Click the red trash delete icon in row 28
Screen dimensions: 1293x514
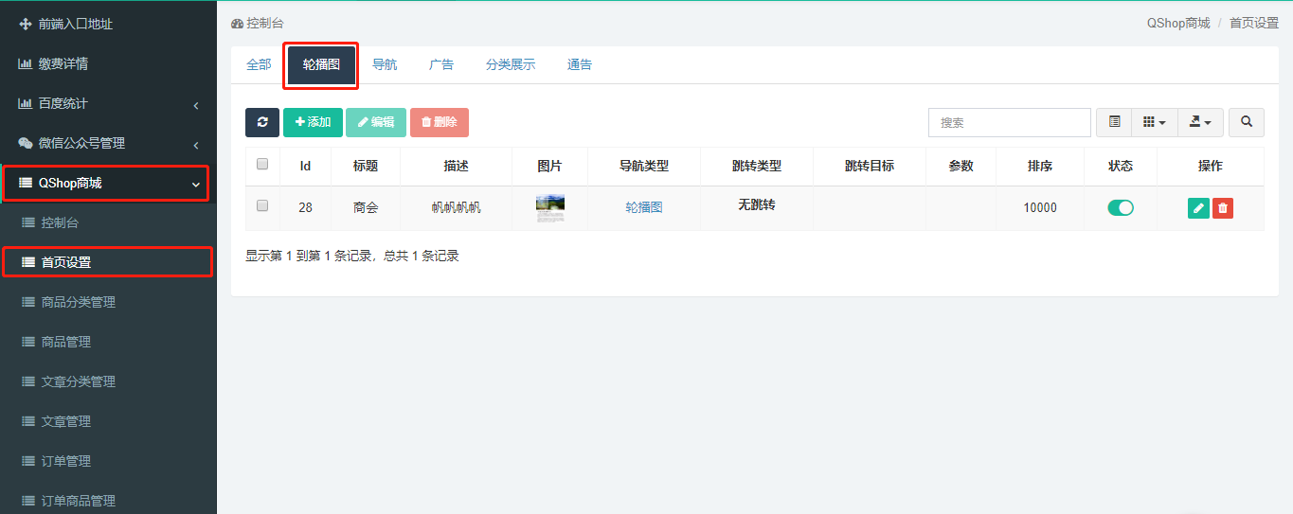coord(1223,208)
